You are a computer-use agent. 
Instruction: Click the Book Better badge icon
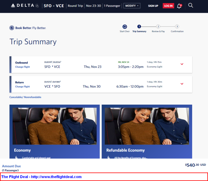pyautogui.click(x=12, y=28)
